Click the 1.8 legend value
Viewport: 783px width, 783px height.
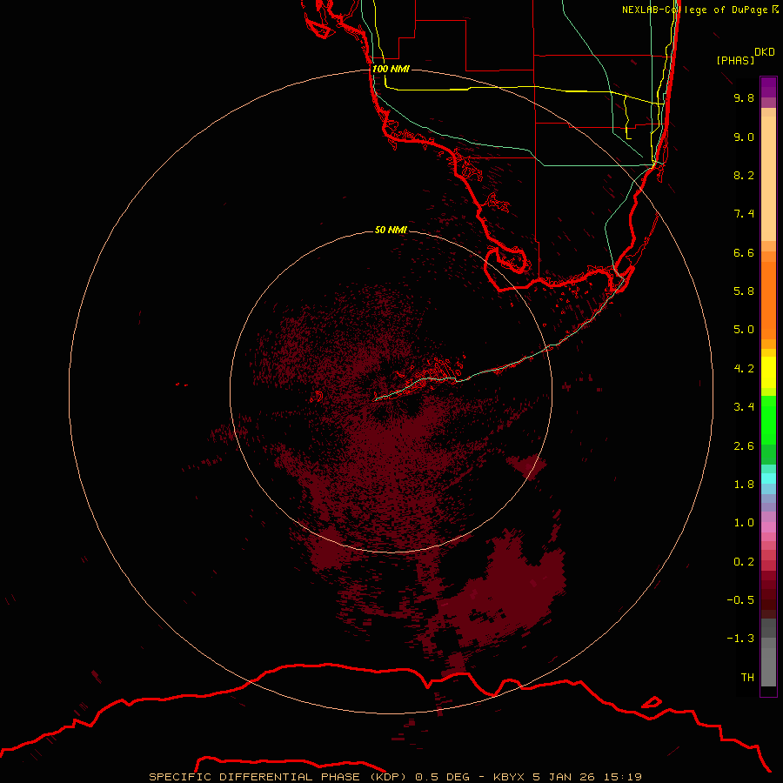pos(744,485)
